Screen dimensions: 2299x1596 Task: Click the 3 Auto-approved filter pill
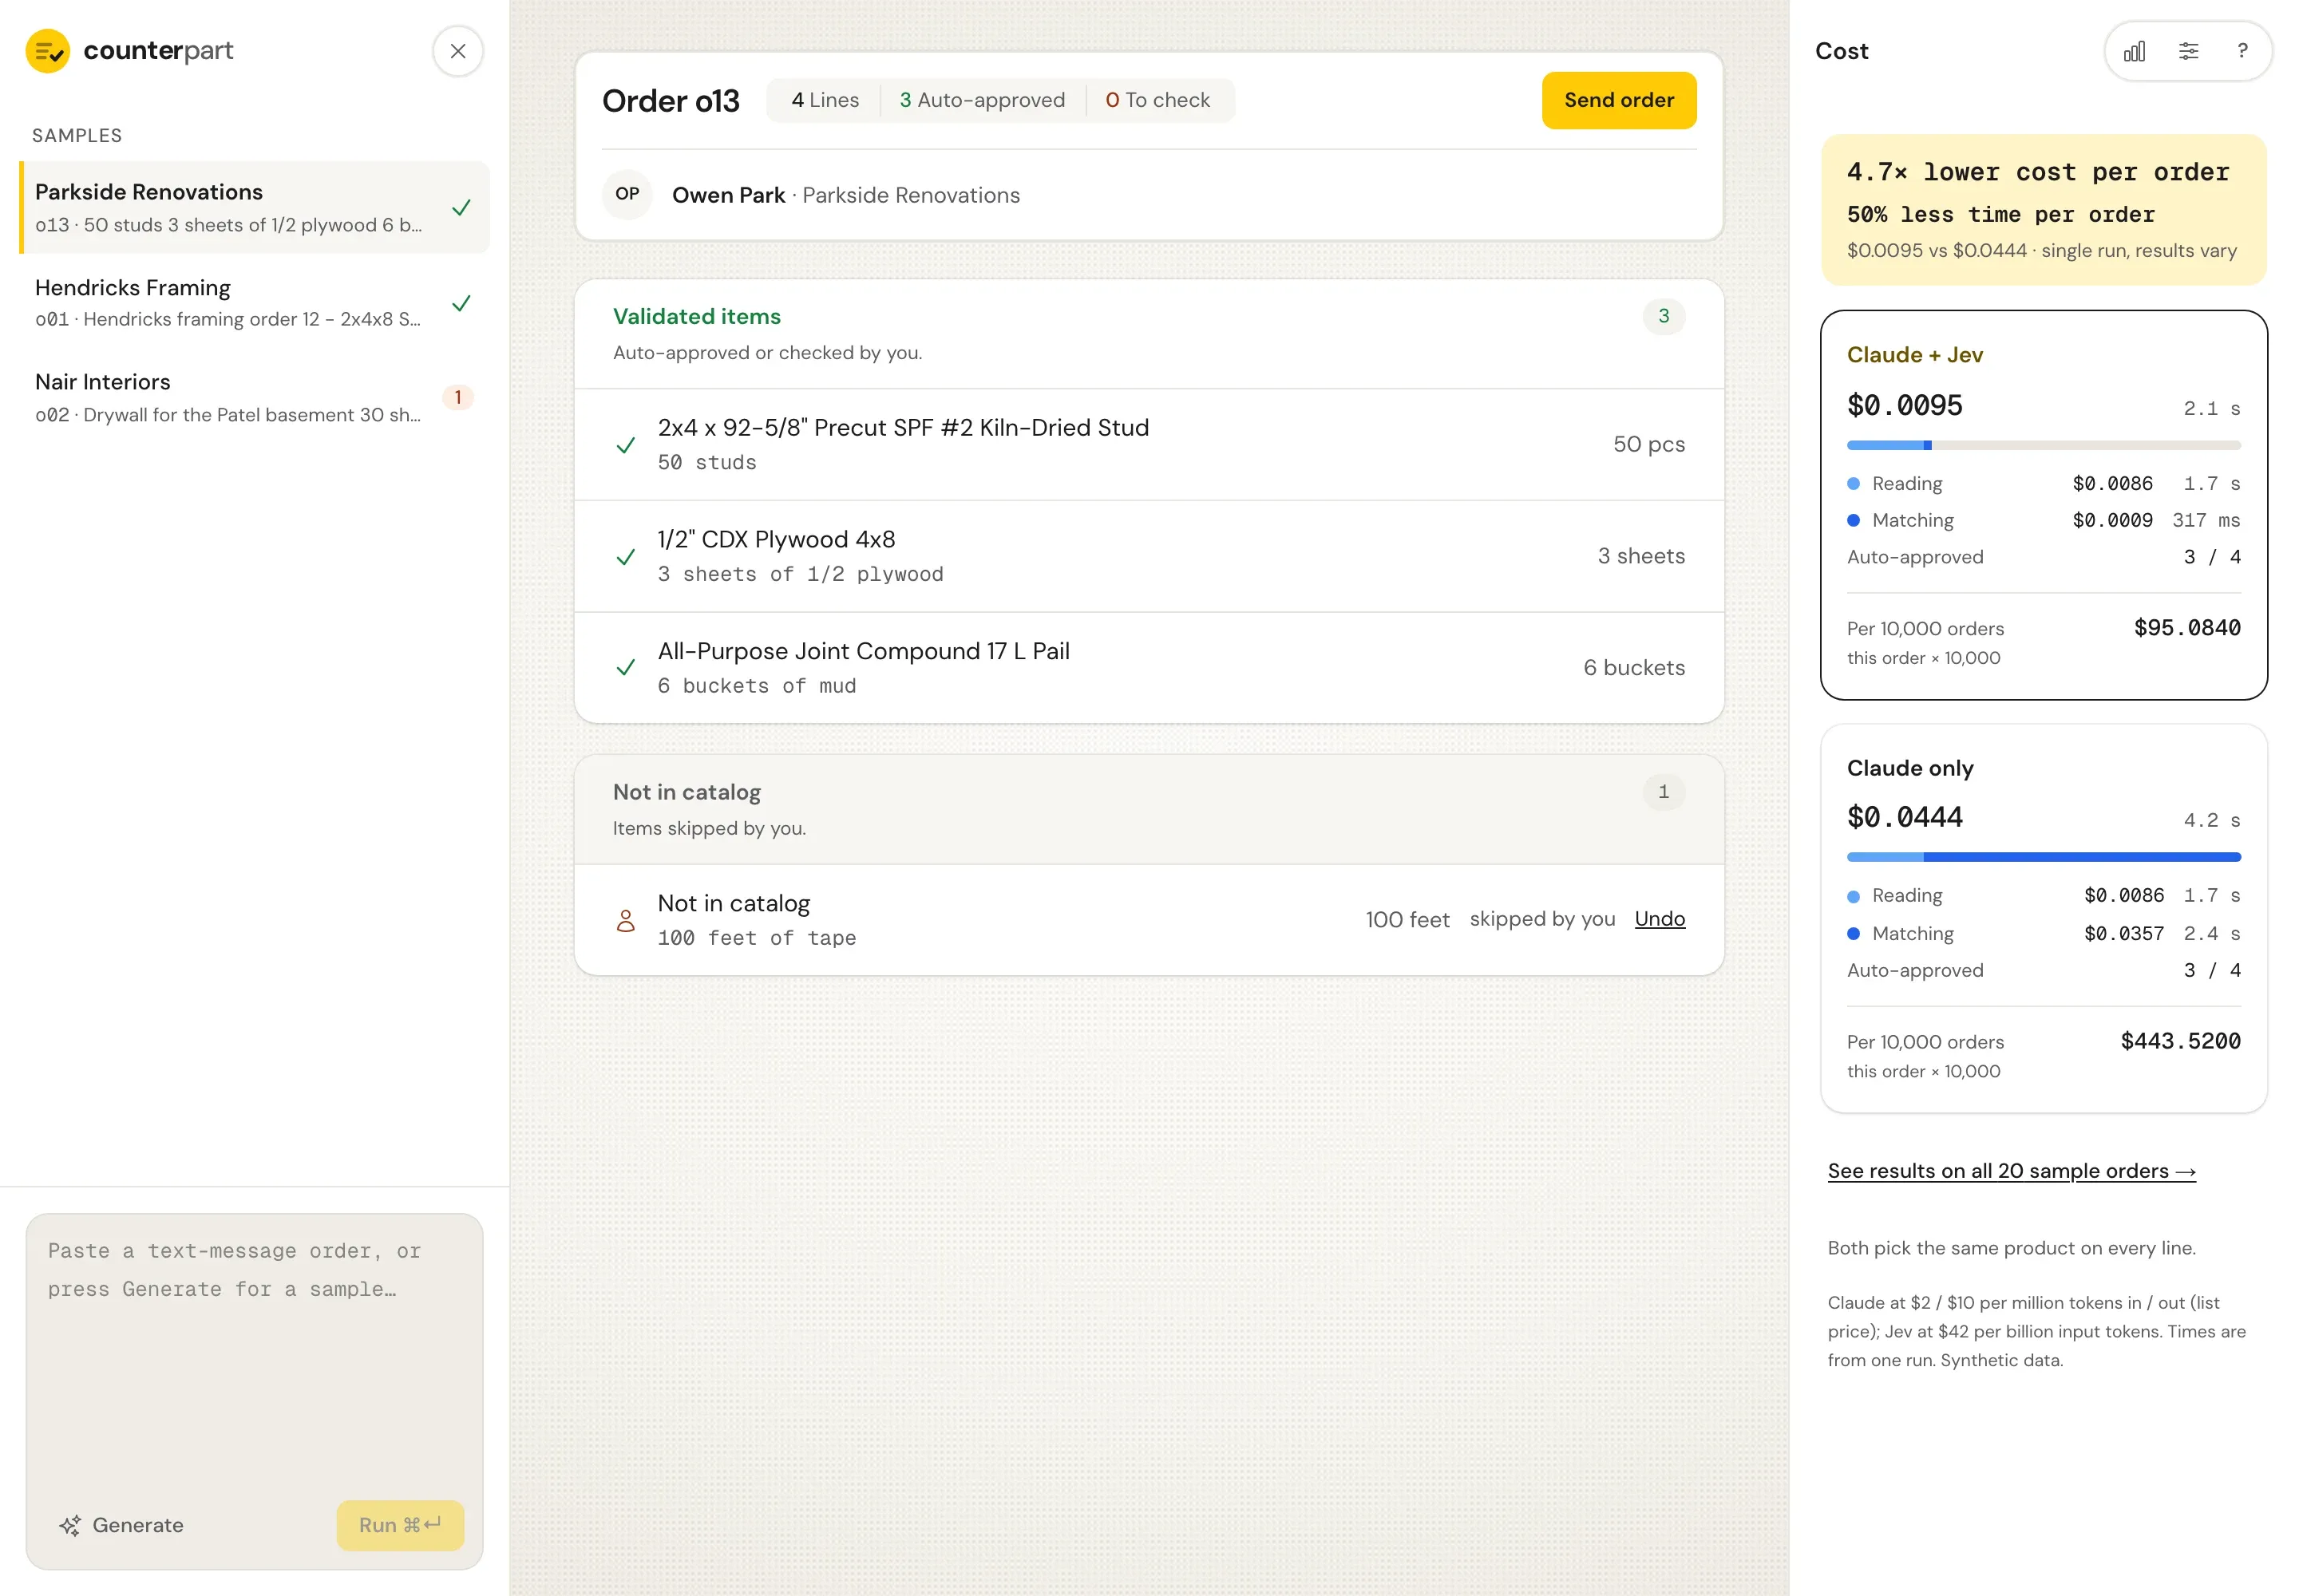(x=983, y=100)
